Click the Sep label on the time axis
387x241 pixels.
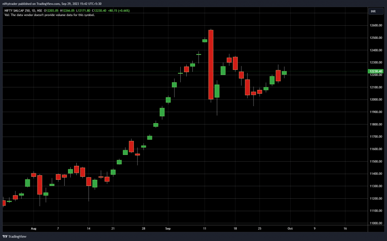[x=168, y=229]
